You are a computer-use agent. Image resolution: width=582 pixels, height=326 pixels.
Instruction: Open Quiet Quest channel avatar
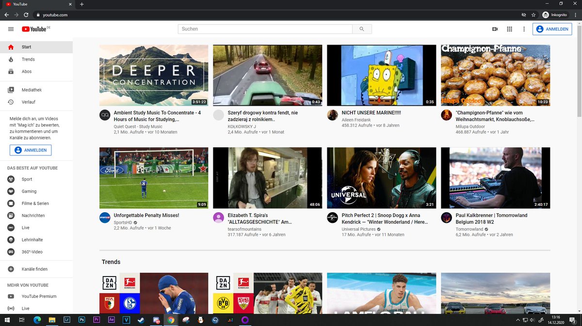[x=105, y=115]
